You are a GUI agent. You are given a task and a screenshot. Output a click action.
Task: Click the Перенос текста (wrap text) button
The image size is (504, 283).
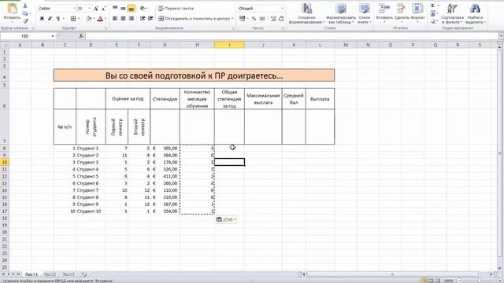[x=176, y=9]
